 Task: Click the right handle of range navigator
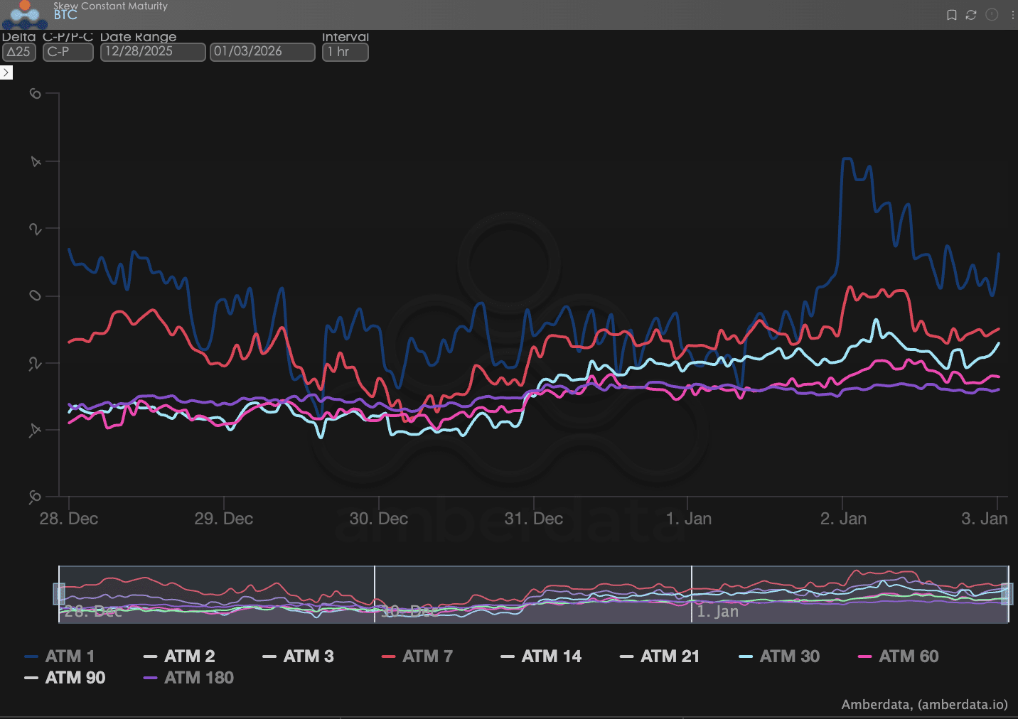[x=1007, y=594]
